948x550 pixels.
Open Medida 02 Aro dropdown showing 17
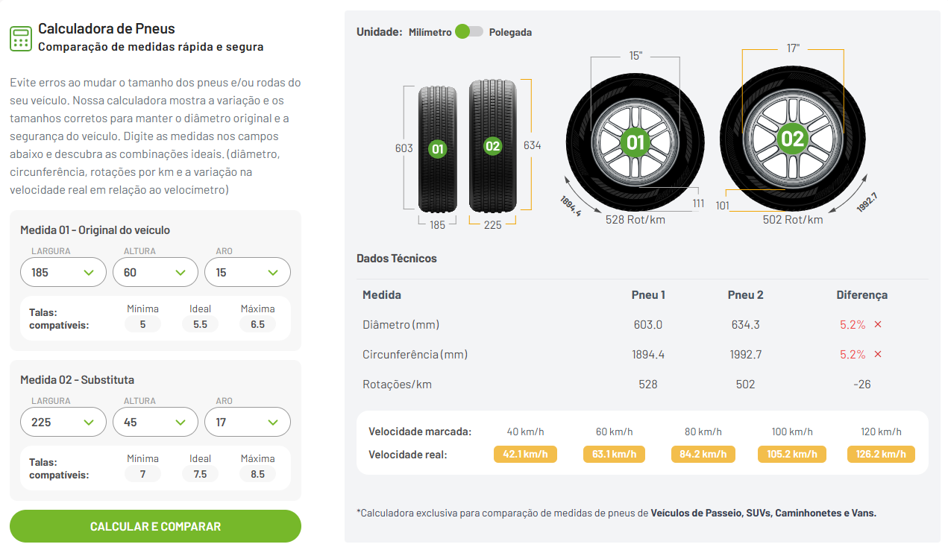(x=248, y=422)
